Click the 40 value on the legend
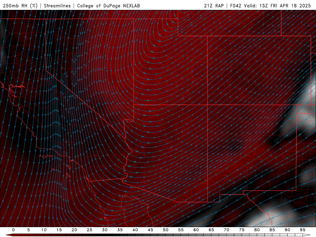 [135, 230]
